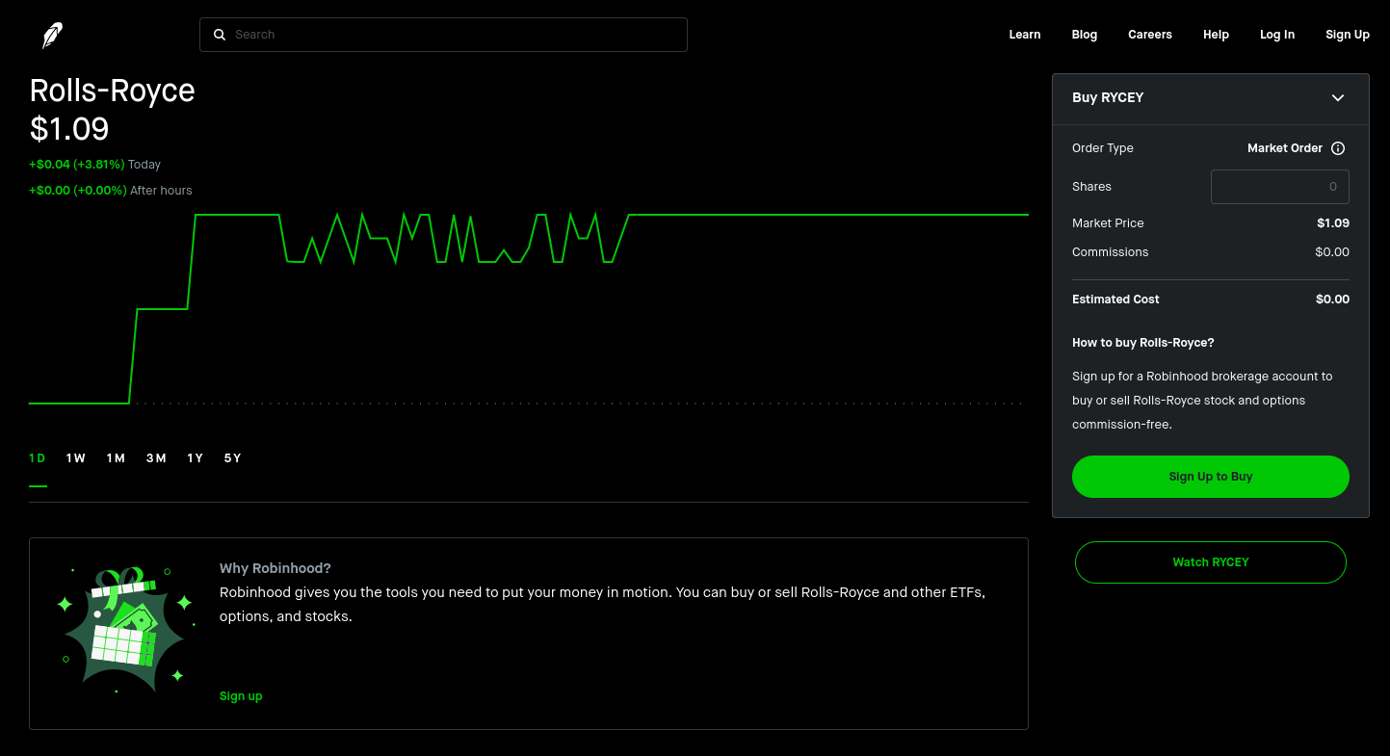Click the Buy RYCEY panel title
Screen dimensions: 1390x756
pyautogui.click(x=1108, y=97)
